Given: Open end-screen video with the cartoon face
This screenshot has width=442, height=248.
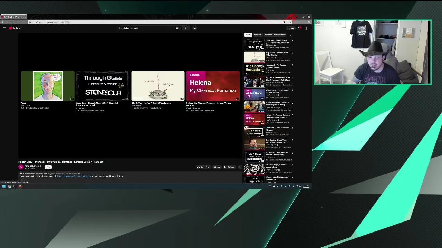Looking at the screenshot, I should [x=48, y=86].
